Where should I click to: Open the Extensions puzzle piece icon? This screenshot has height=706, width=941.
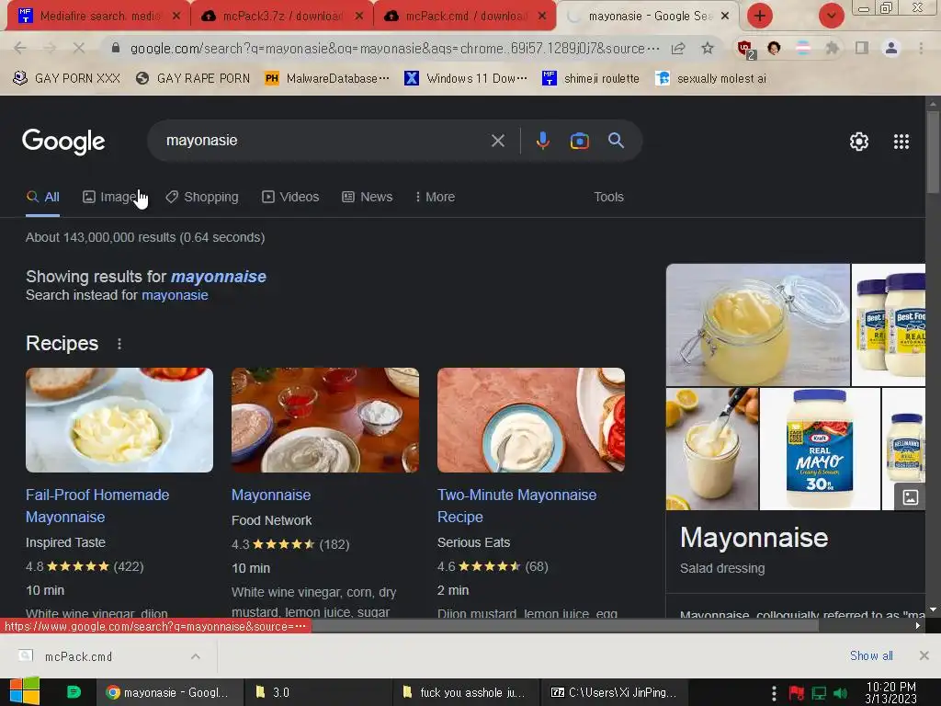(832, 48)
